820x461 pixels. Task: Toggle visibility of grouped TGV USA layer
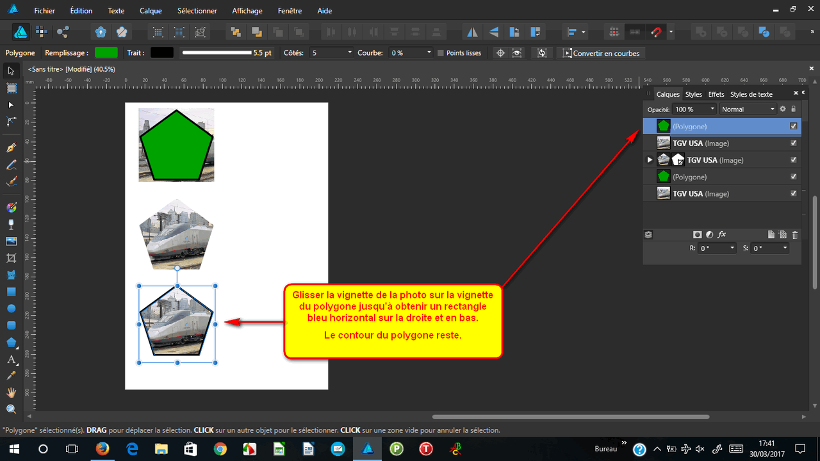point(794,160)
